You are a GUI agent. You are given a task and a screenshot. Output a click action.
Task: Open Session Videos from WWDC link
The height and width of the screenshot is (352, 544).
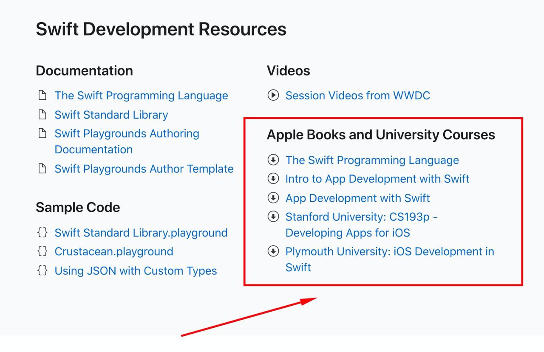tap(358, 96)
